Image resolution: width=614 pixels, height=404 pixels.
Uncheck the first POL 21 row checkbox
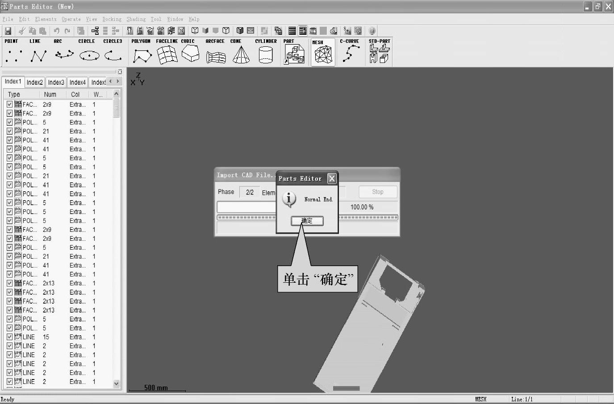(10, 131)
